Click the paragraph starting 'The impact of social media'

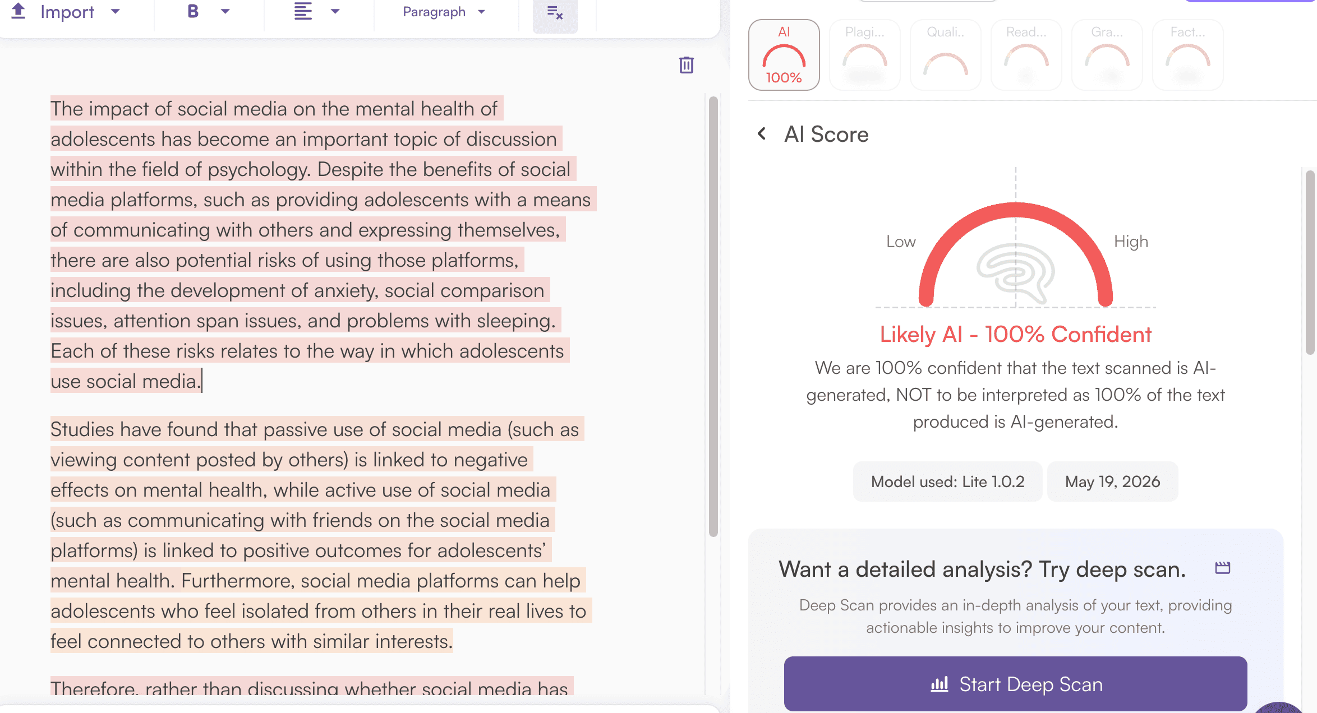tap(323, 245)
